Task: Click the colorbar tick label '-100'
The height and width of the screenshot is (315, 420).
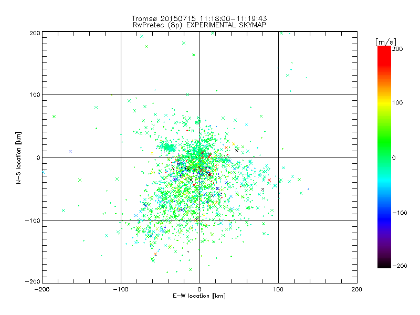Action: click(x=400, y=213)
